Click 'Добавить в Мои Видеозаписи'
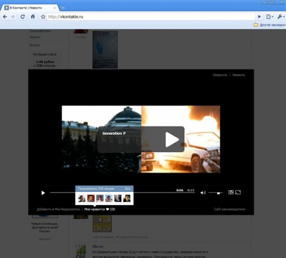 (58, 209)
